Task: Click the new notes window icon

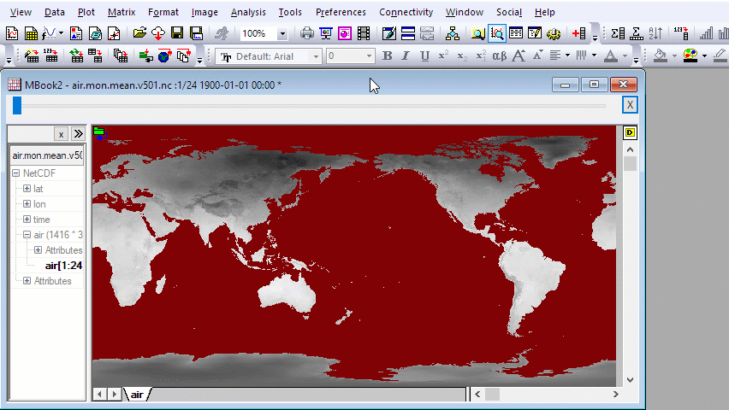Action: (95, 33)
